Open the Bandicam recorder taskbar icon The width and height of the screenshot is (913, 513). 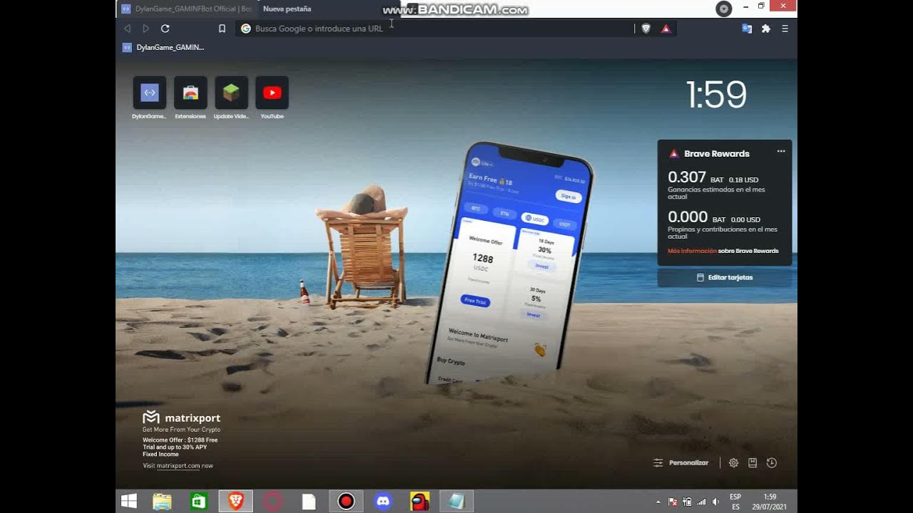click(346, 502)
